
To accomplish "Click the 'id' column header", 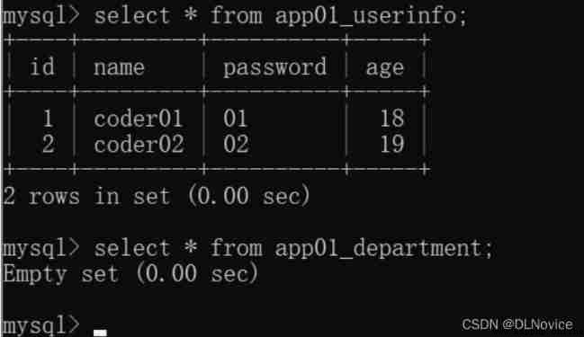I will pos(42,67).
